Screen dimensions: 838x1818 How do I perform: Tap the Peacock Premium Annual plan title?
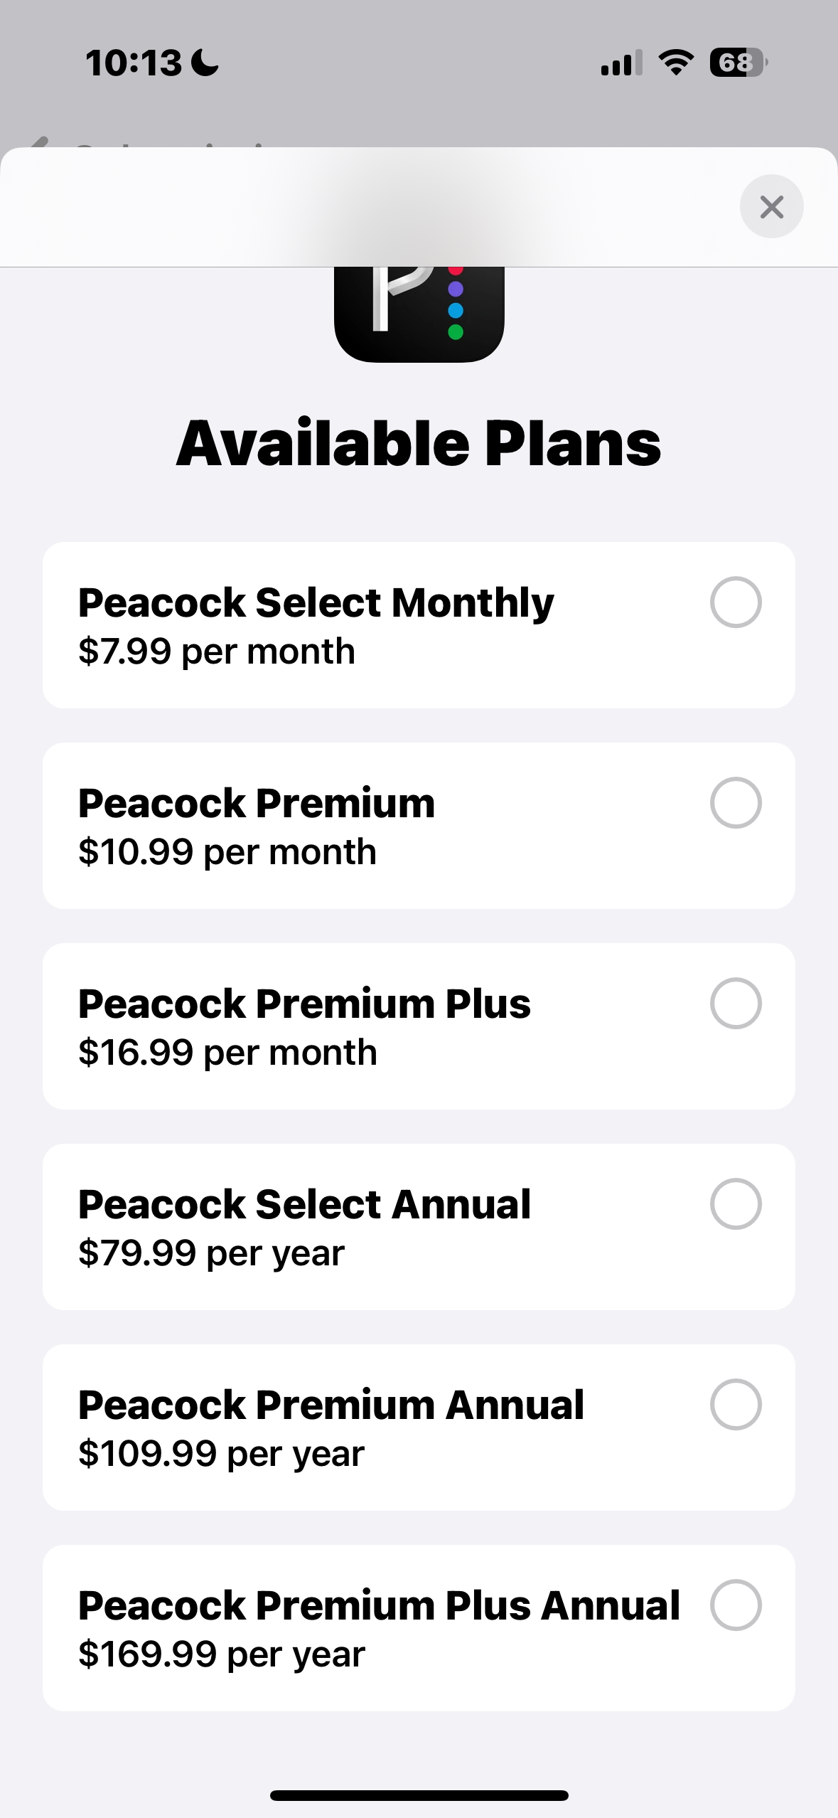tap(331, 1405)
